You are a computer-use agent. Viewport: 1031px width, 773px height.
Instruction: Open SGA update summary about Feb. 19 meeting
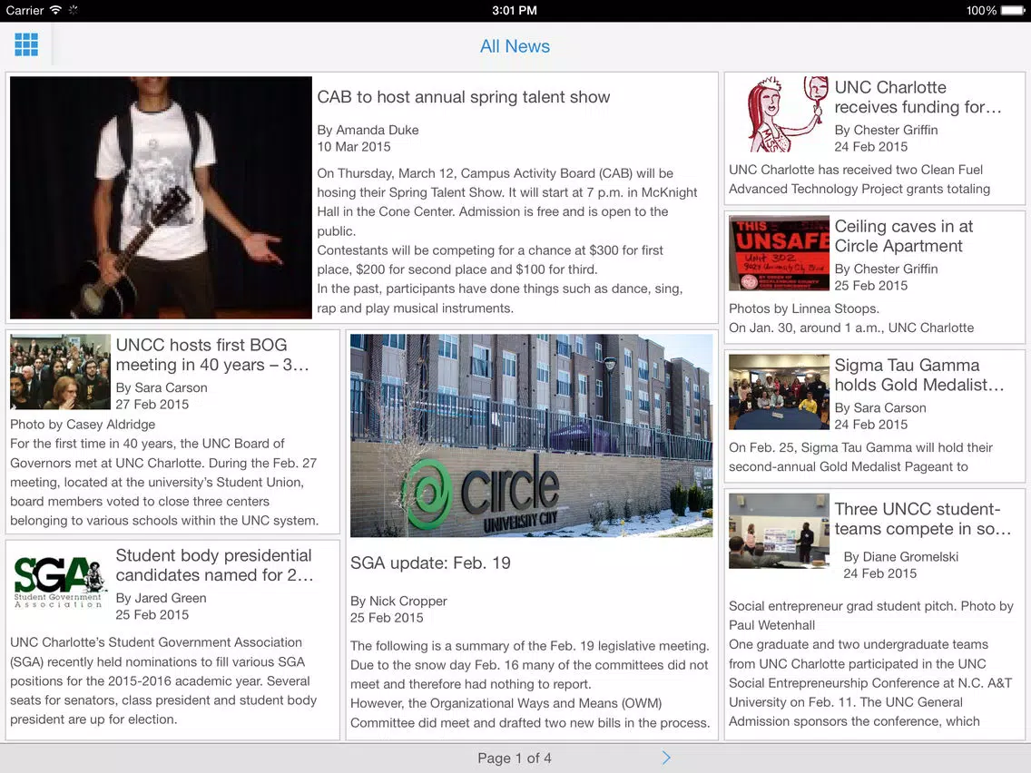click(530, 684)
